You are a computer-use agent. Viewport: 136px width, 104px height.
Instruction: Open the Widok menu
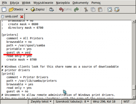pyautogui.click(x=26, y=3)
